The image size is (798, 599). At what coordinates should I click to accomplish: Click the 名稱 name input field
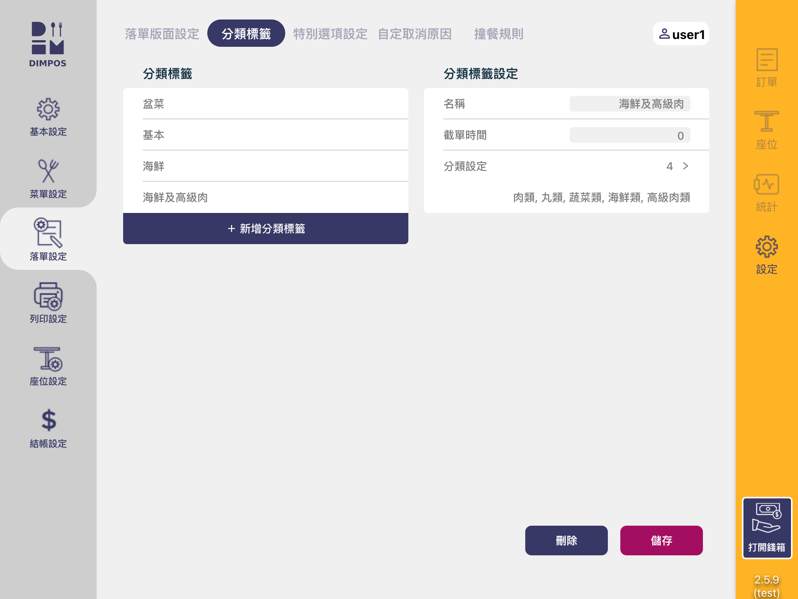click(630, 104)
